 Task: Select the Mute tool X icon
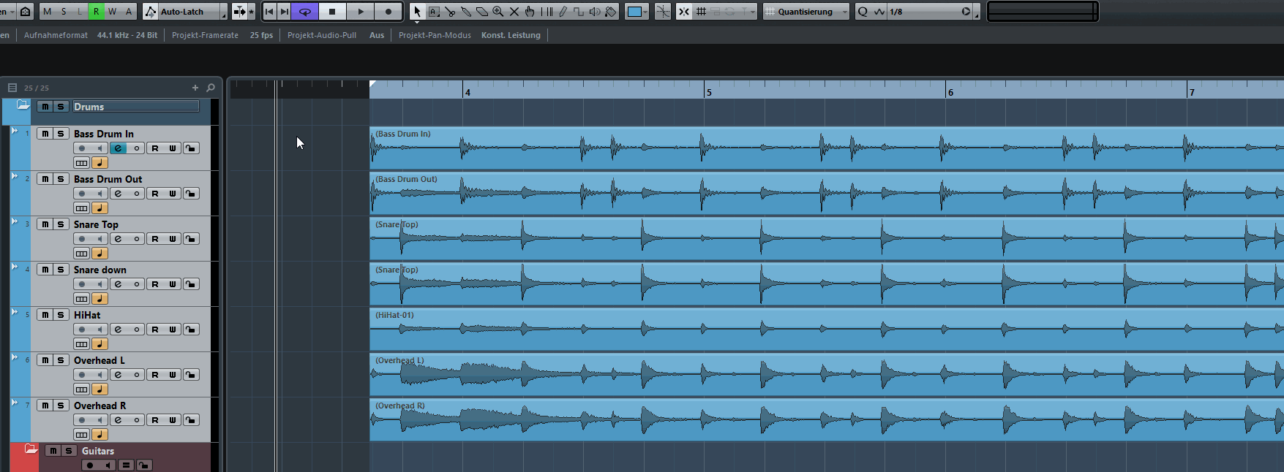point(514,12)
